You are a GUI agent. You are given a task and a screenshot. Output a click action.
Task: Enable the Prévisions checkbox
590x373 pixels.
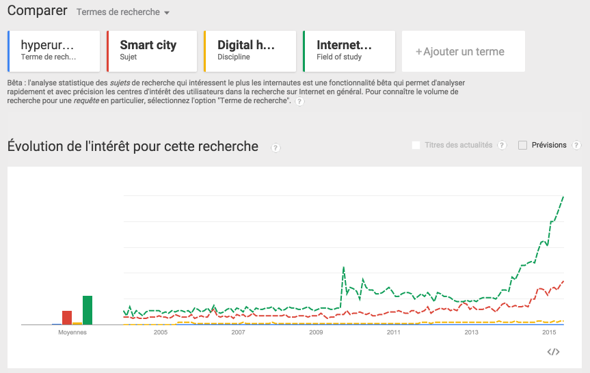tap(522, 145)
